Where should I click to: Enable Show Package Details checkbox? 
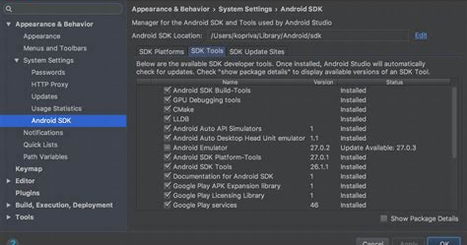[x=384, y=218]
